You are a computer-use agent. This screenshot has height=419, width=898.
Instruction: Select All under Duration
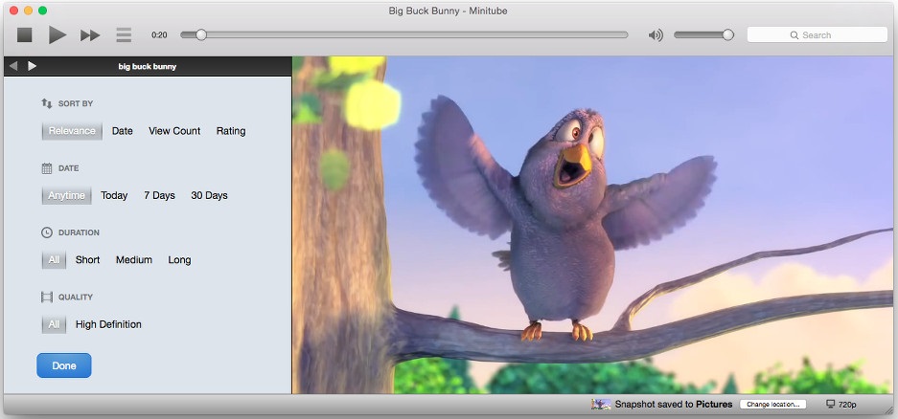54,260
